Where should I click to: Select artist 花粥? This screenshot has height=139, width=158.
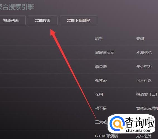pos(99,94)
